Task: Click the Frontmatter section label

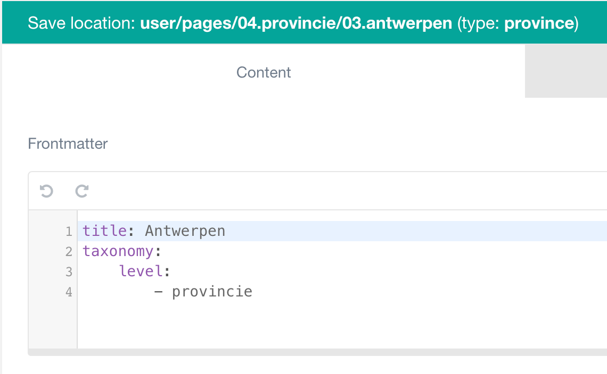Action: click(x=68, y=144)
